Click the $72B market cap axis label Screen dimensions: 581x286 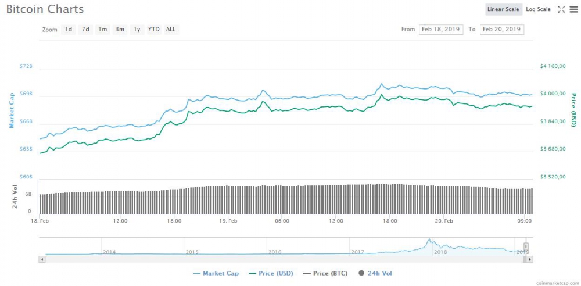tap(26, 66)
